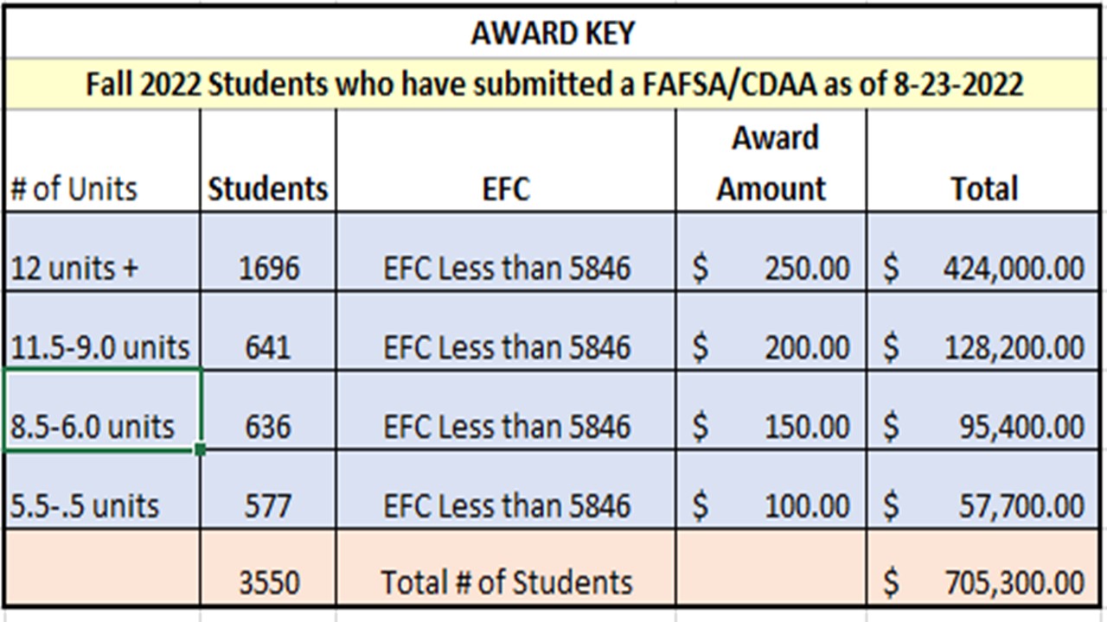Select the Total column header cell
This screenshot has width=1107, height=622.
click(x=984, y=161)
